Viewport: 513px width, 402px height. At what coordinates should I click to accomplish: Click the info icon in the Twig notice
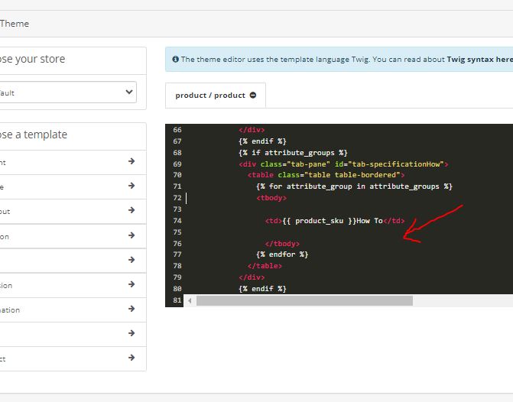click(175, 59)
